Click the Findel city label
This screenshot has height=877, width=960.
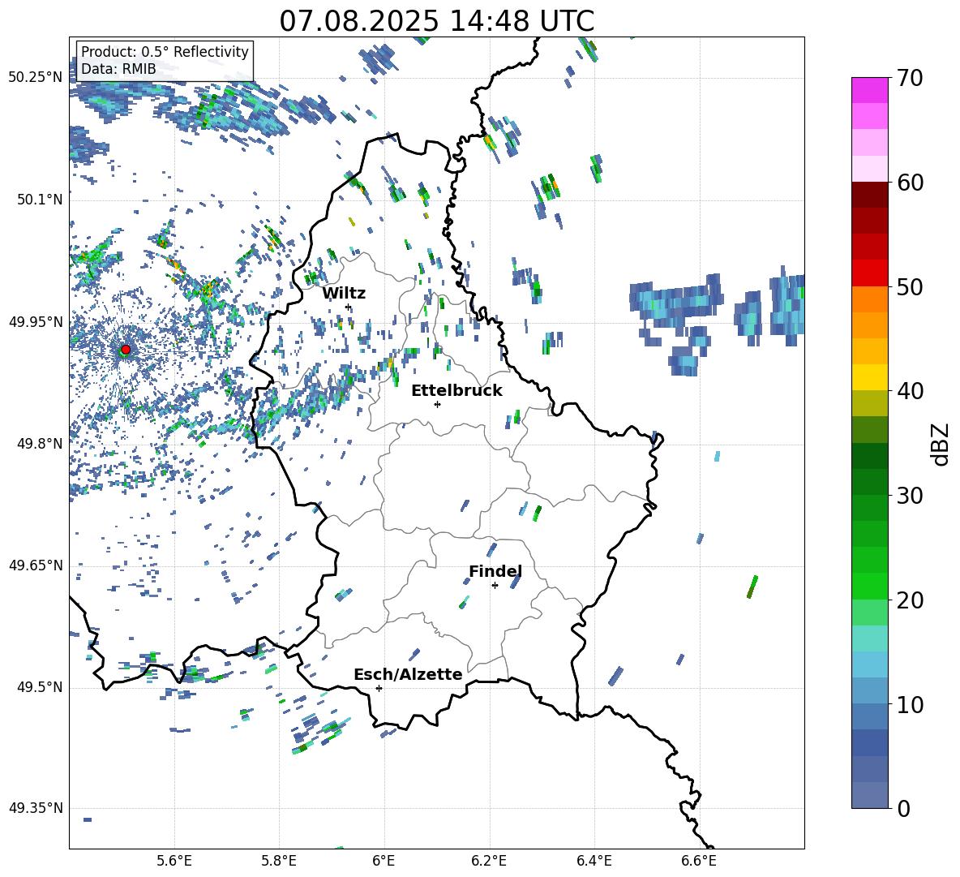pos(495,571)
